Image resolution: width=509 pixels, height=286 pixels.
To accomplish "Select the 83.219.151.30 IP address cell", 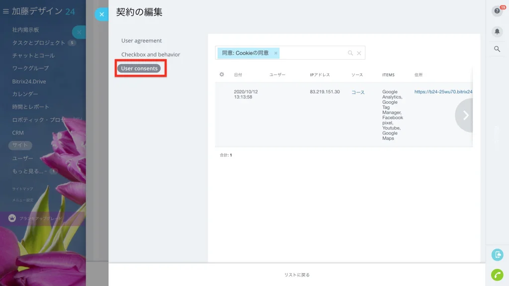I will point(325,92).
